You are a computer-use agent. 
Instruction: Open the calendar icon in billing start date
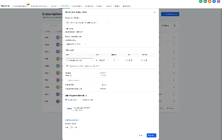point(86,44)
